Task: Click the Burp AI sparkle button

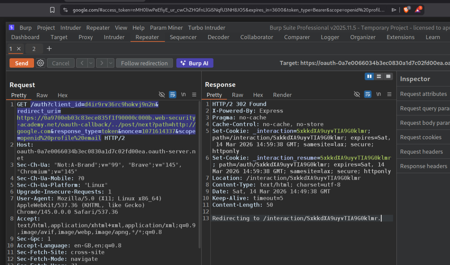Action: [195, 63]
